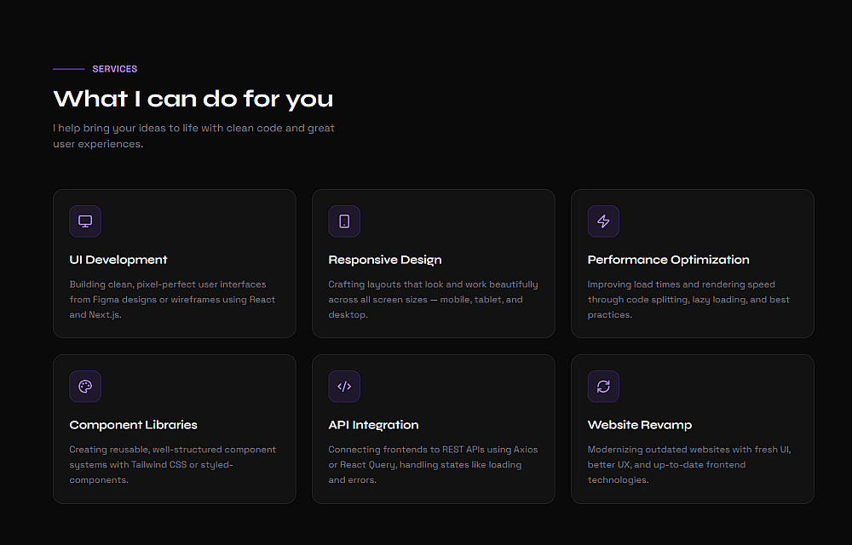Click the API Integration description text
The width and height of the screenshot is (852, 545).
point(433,465)
